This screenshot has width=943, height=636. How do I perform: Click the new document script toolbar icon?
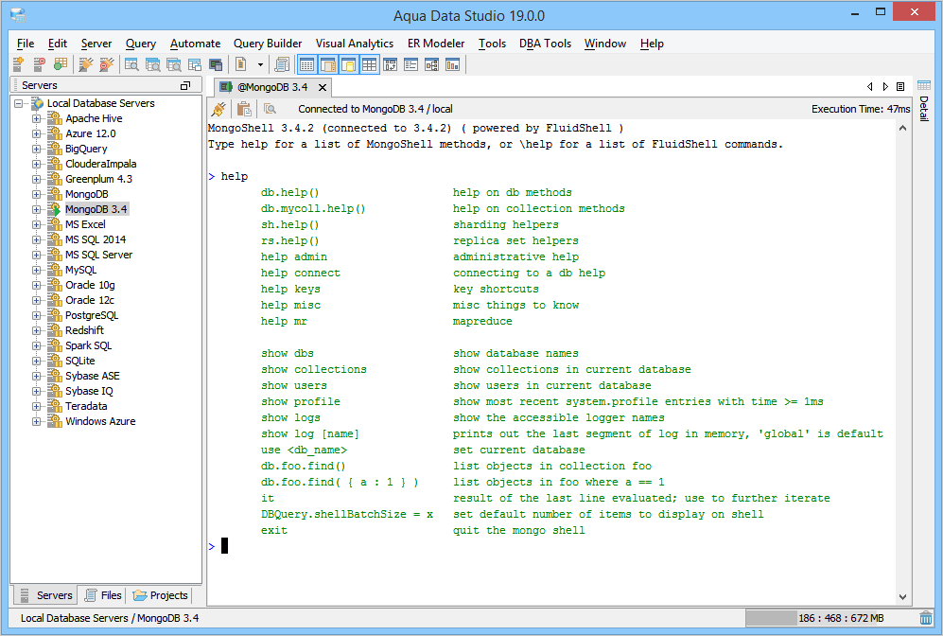coord(241,64)
